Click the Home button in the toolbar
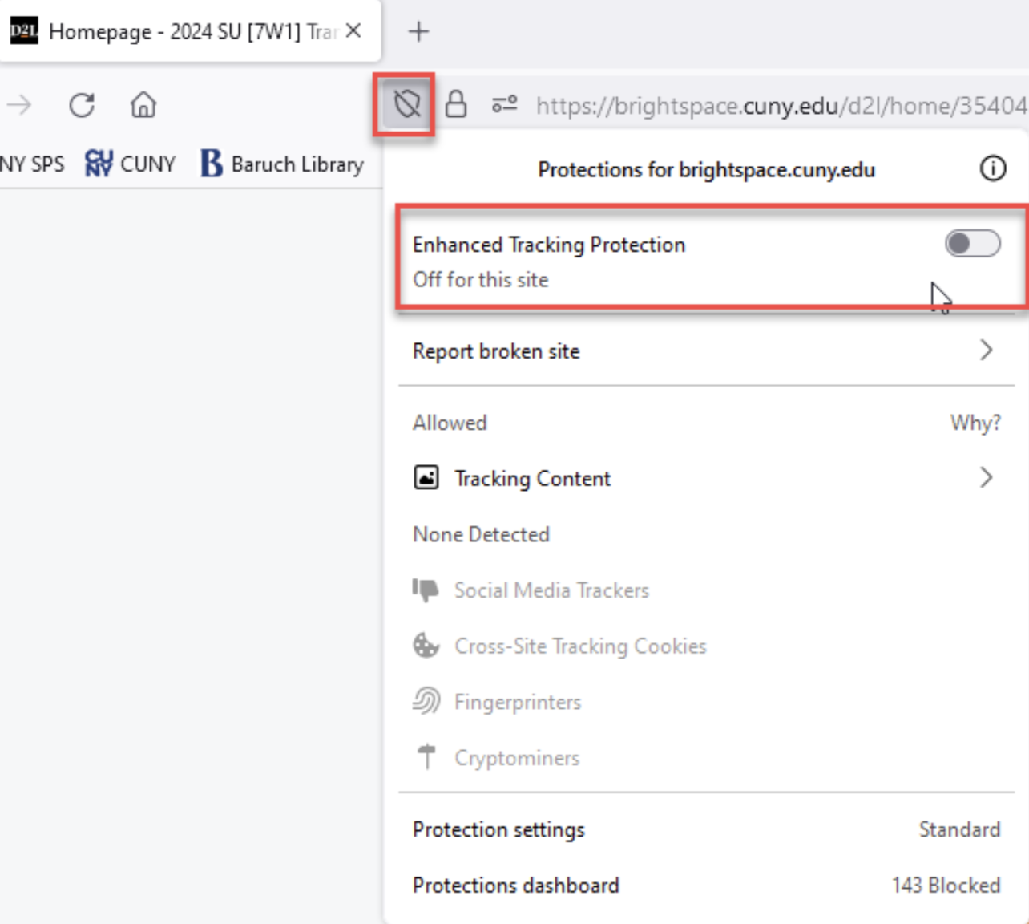 (x=143, y=105)
